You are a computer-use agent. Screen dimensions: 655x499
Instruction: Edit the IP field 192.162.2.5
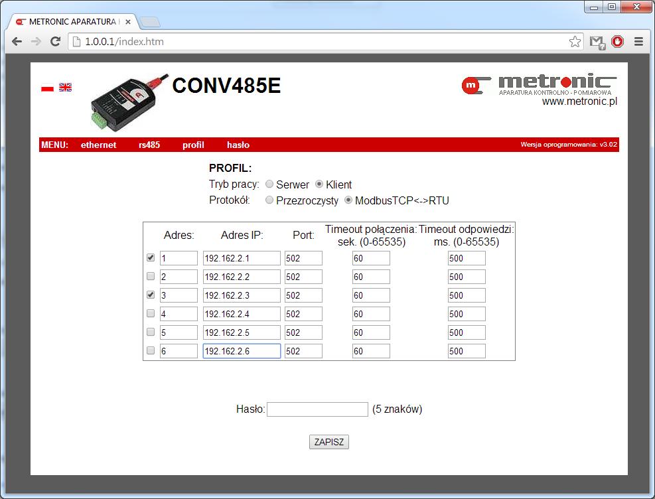tap(242, 332)
